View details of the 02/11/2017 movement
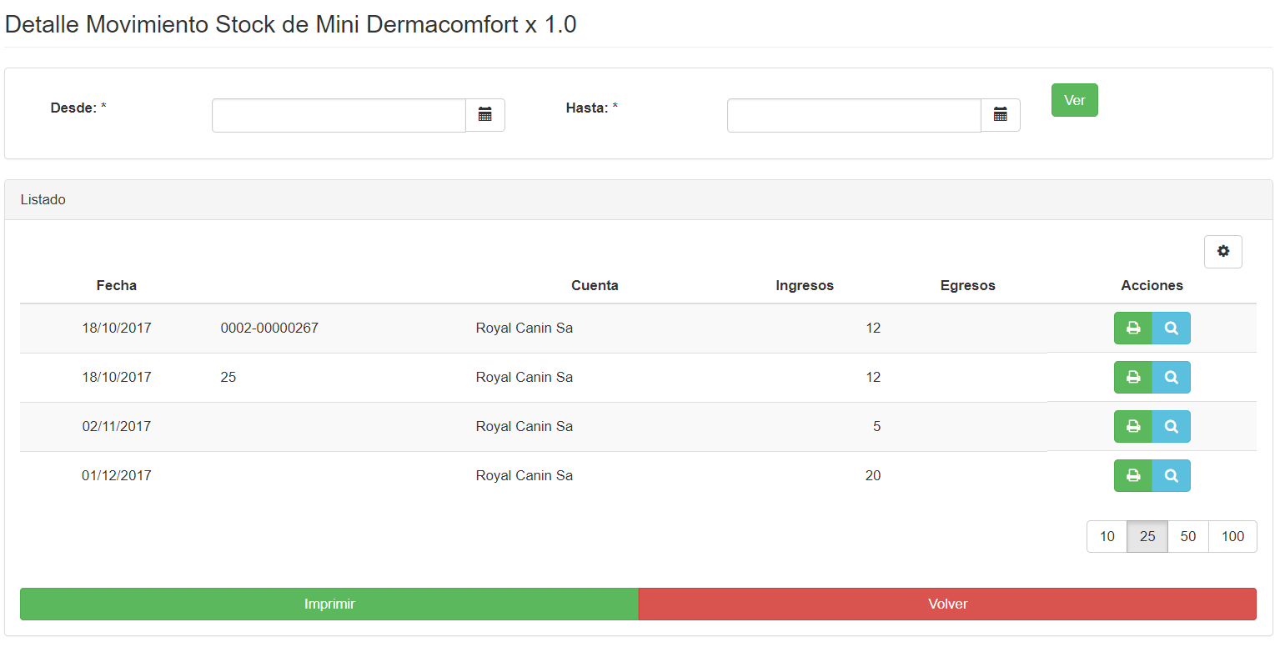1285x647 pixels. (x=1172, y=427)
